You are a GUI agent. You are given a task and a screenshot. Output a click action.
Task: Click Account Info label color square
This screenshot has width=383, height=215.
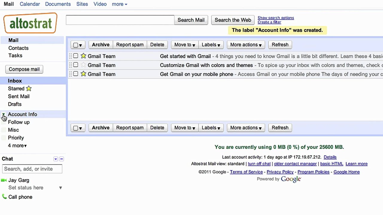point(4,114)
